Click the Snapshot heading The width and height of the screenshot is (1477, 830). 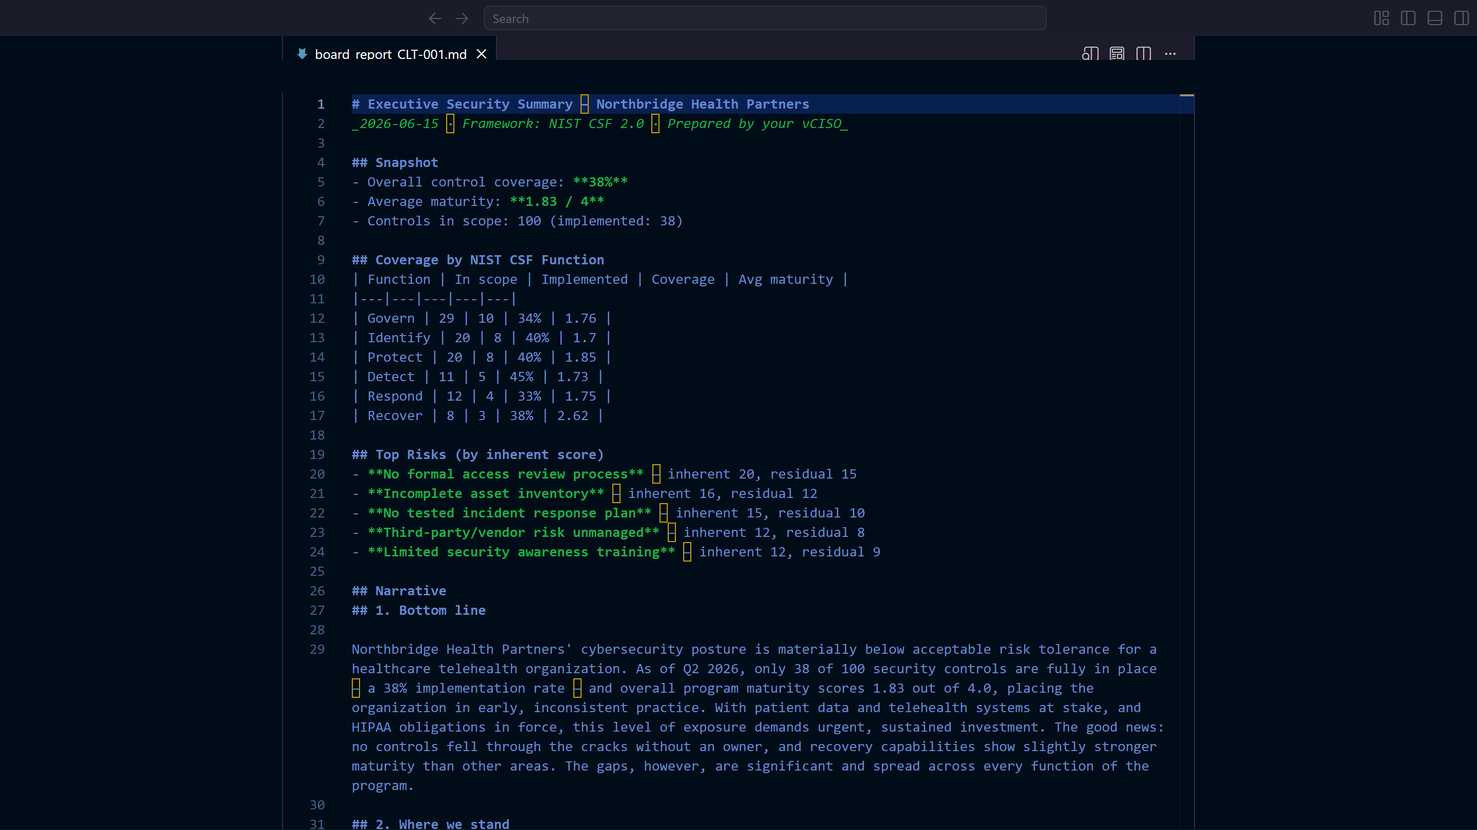pos(395,163)
